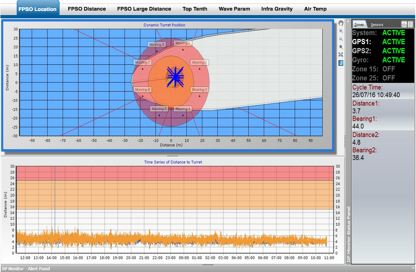Select the Air Temp tab
Screen dimensions: 416x272
pyautogui.click(x=315, y=9)
